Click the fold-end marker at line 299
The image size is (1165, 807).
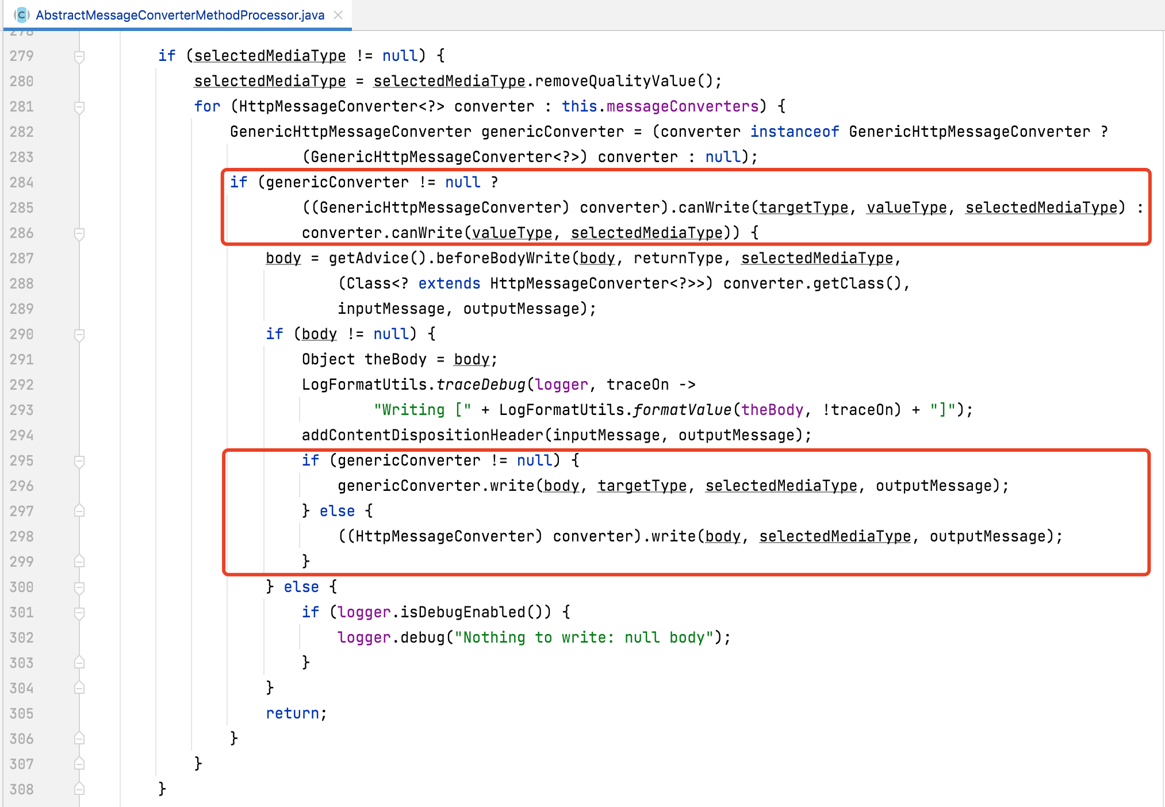click(x=79, y=562)
